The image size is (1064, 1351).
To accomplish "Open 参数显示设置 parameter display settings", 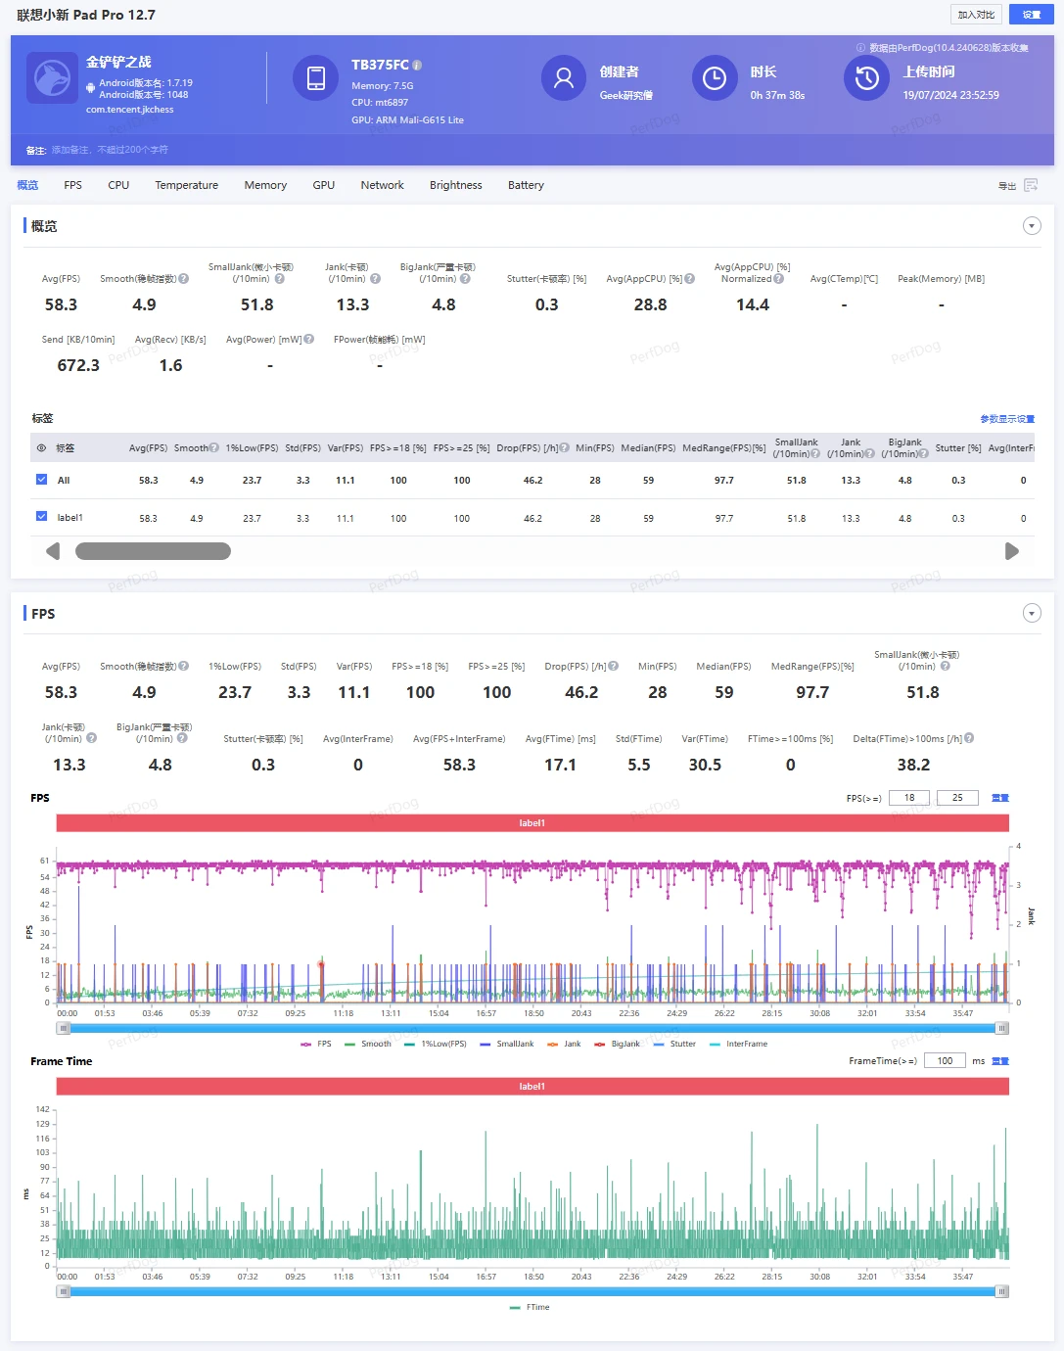I will [x=1007, y=419].
